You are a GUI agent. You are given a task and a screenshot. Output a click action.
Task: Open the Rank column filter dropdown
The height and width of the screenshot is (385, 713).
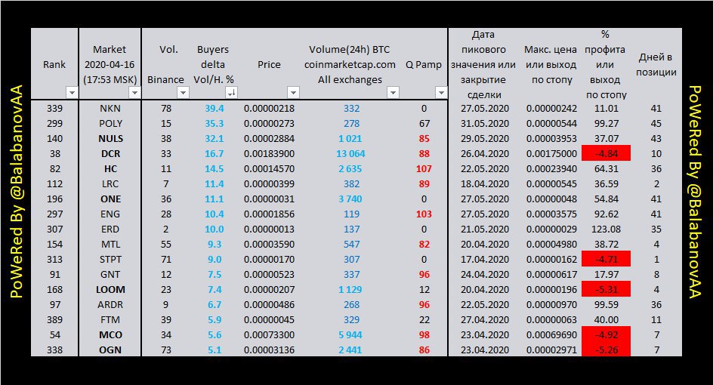point(72,93)
